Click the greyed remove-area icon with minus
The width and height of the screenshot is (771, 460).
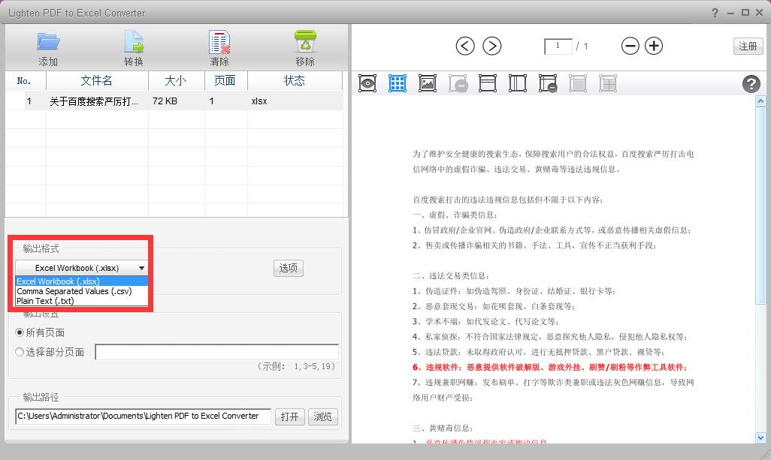pyautogui.click(x=458, y=83)
